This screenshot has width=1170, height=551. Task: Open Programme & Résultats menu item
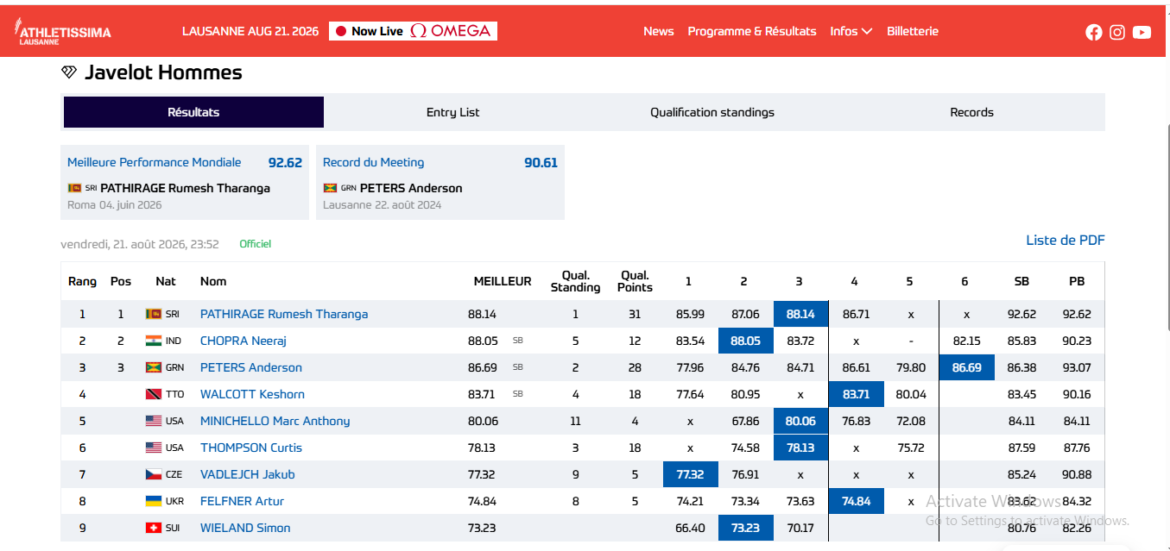(751, 31)
